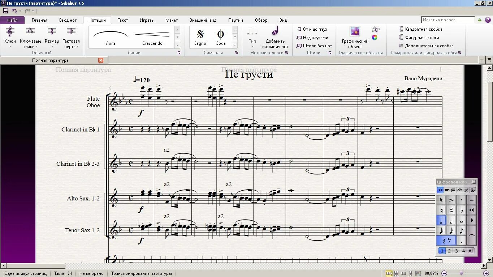Zoom in with the plus button
The width and height of the screenshot is (493, 277).
coord(486,273)
